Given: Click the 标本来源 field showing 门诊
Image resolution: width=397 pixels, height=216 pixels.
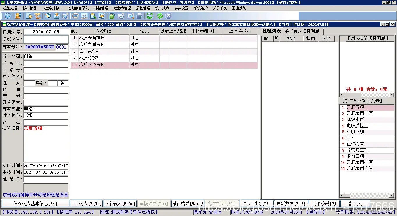Looking at the screenshot, I should click(x=46, y=56).
